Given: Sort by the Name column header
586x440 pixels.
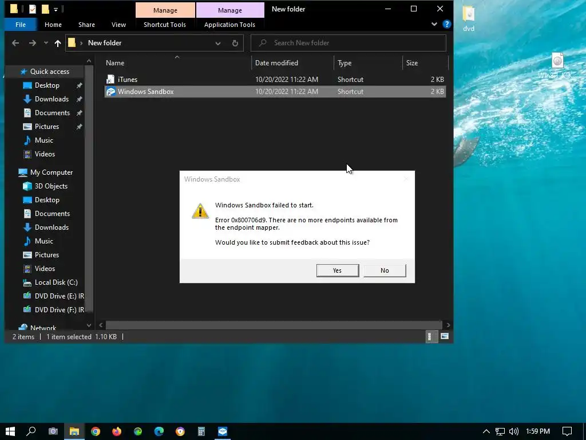Looking at the screenshot, I should [177, 63].
